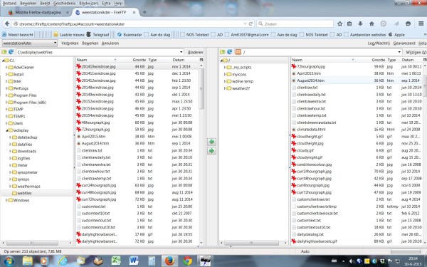This screenshot has width=427, height=267.
Task: Open the local path C:\wdisplay\webfiles dropdown
Action: pyautogui.click(x=181, y=52)
